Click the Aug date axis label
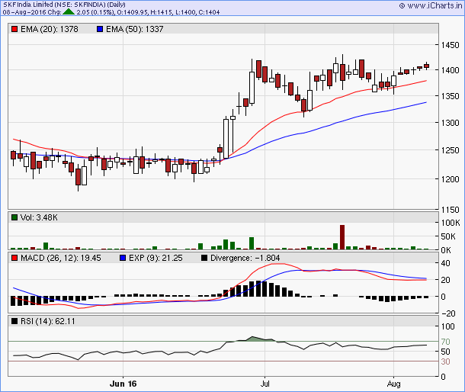 [x=393, y=384]
